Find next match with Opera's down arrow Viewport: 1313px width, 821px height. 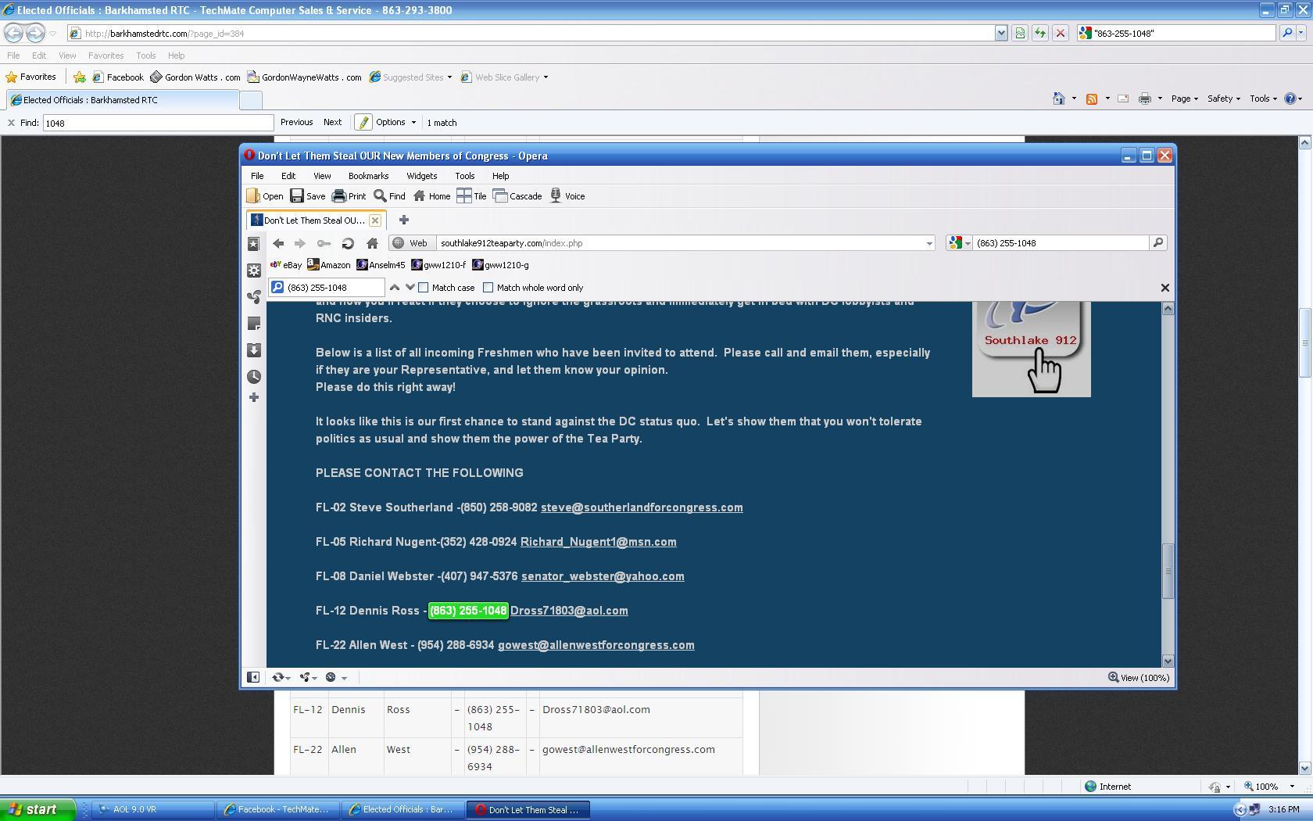pos(410,288)
